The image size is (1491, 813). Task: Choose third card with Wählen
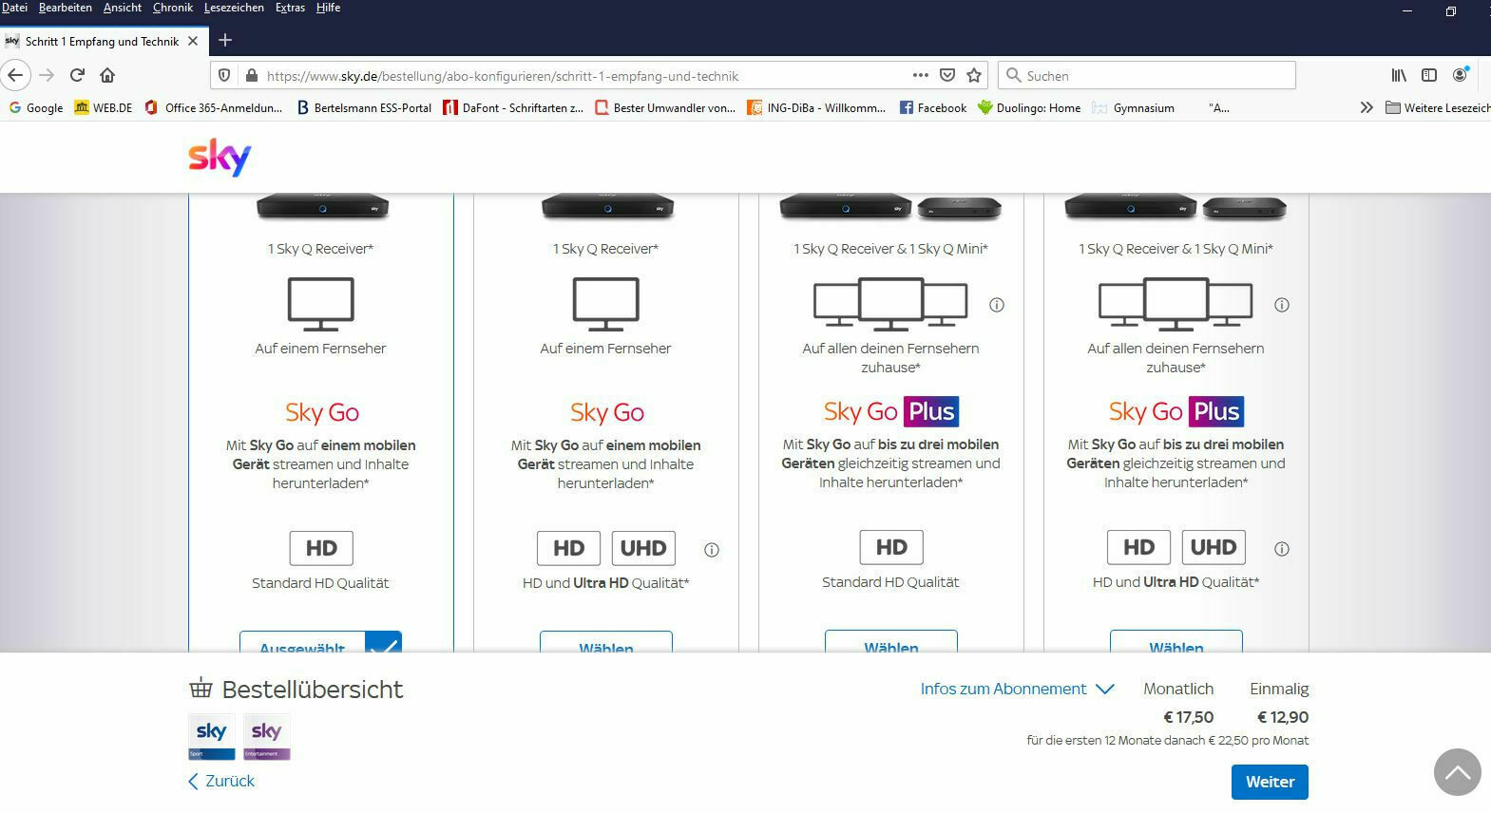[891, 641]
